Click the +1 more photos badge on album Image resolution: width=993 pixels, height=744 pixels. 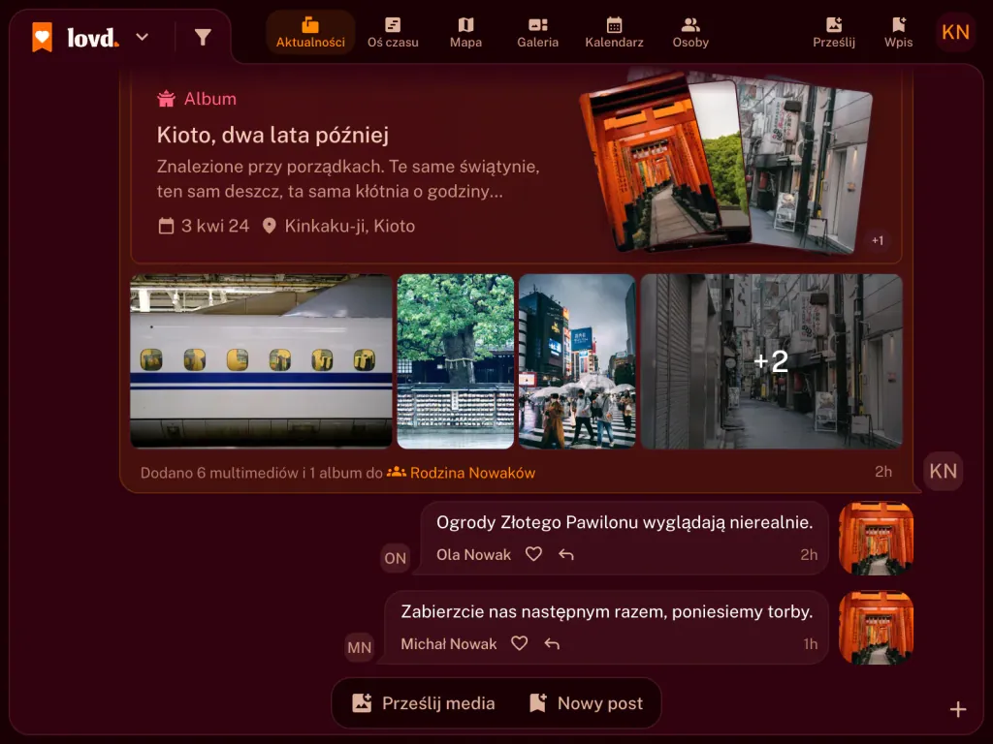point(877,240)
